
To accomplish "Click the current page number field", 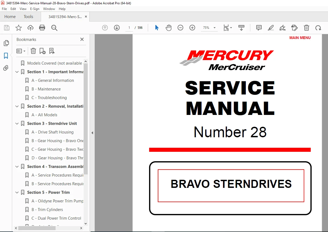I will (129, 28).
